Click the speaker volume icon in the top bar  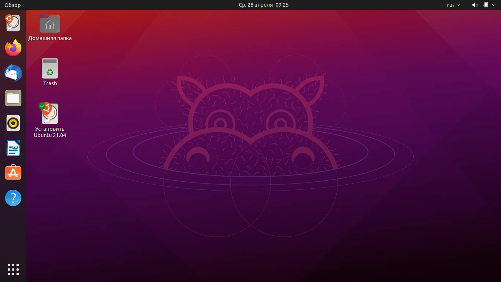(475, 5)
